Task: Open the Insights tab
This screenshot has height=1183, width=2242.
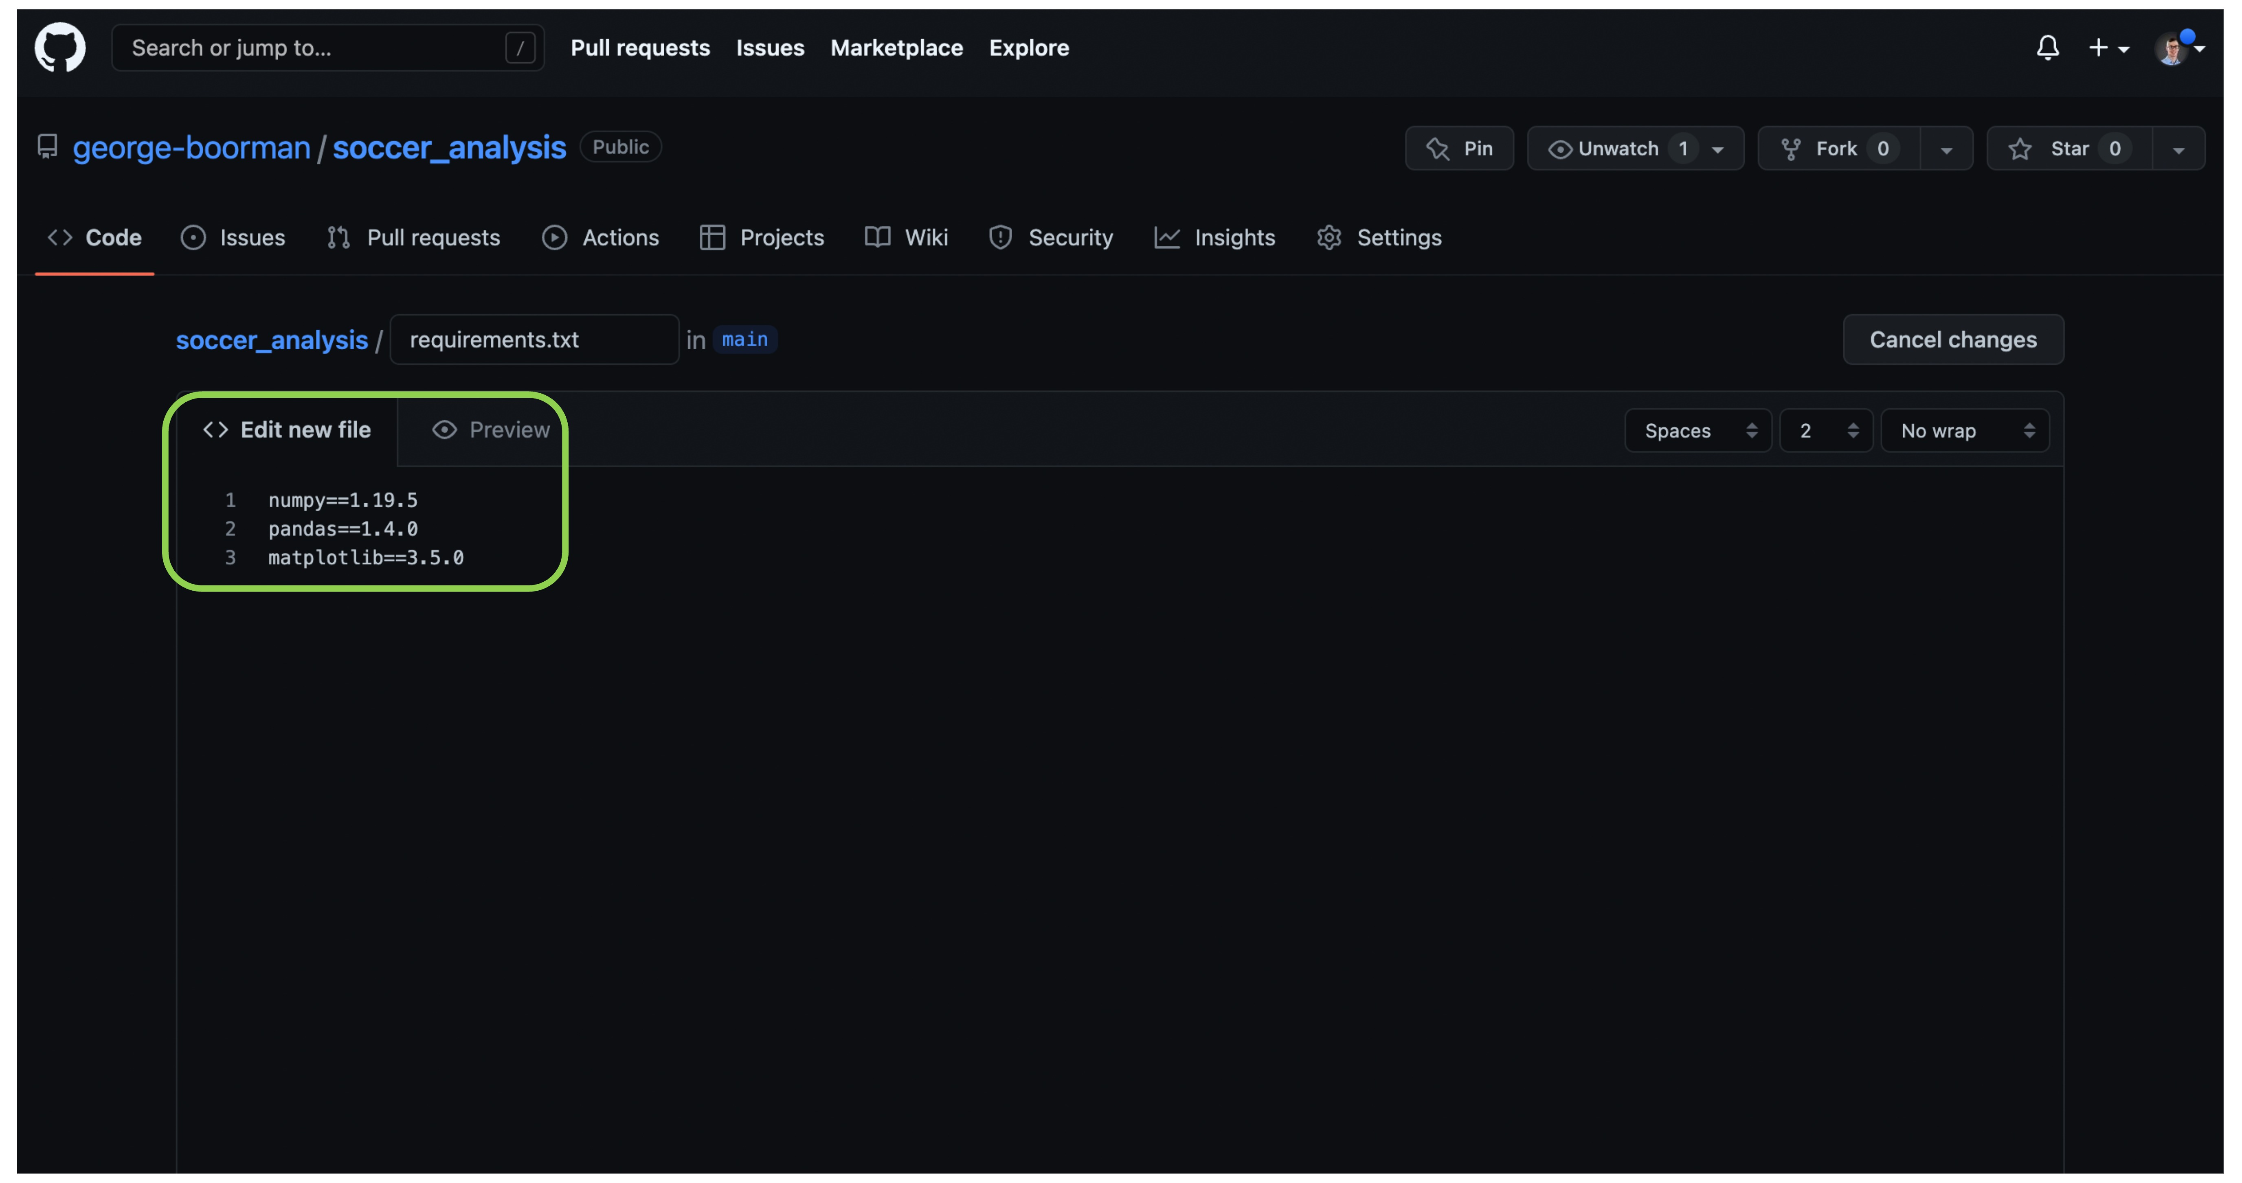Action: 1214,237
